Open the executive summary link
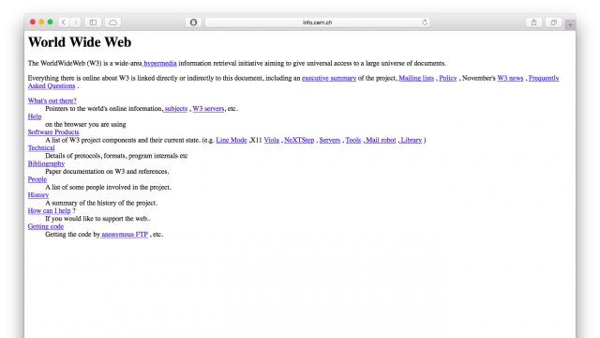The width and height of the screenshot is (600, 338). 329,78
